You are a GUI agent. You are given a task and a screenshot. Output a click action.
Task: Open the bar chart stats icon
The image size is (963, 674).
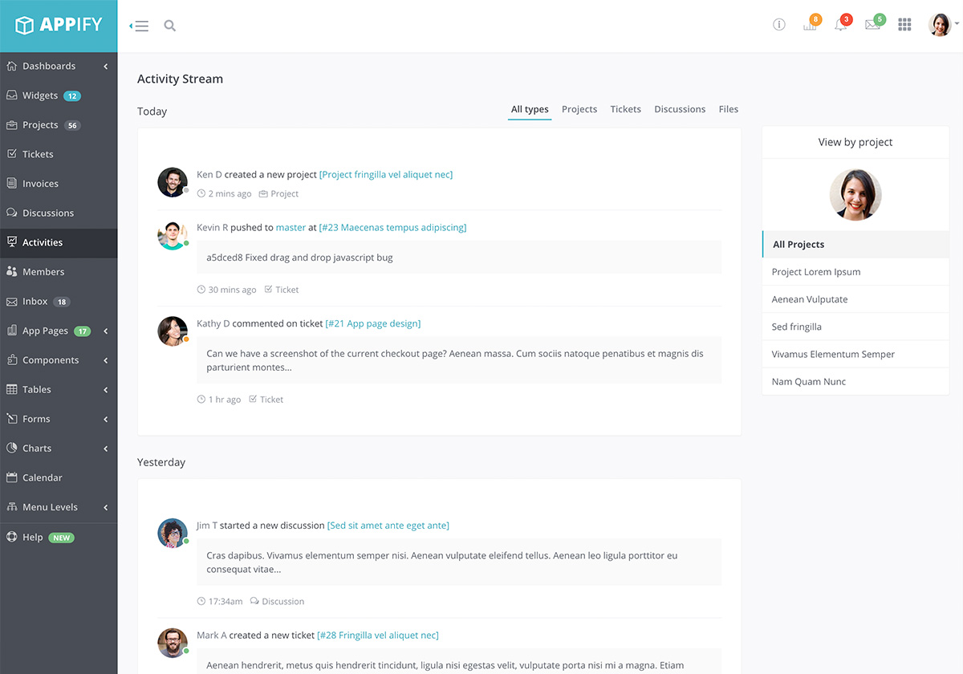tap(810, 25)
